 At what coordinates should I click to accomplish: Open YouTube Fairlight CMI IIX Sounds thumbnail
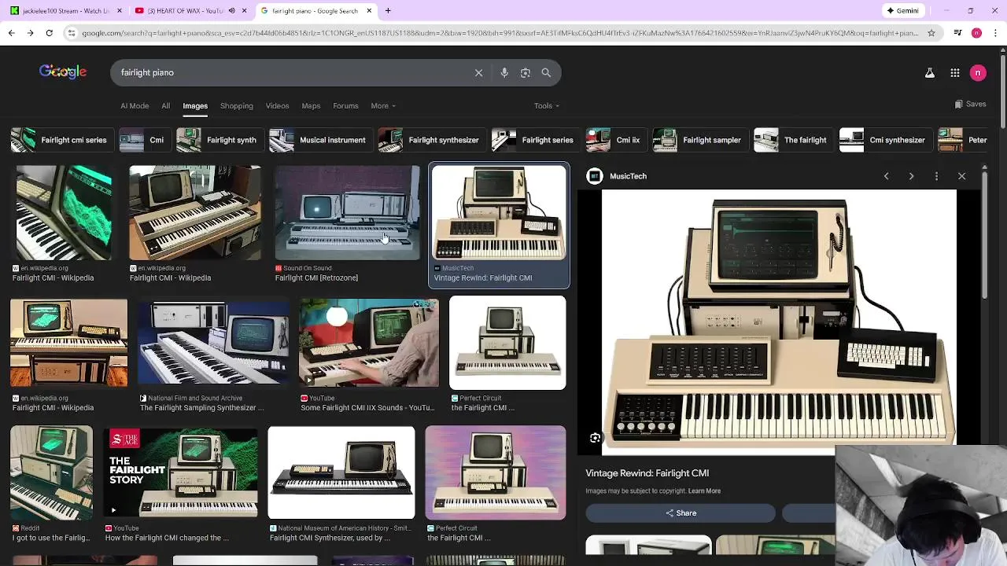click(368, 343)
